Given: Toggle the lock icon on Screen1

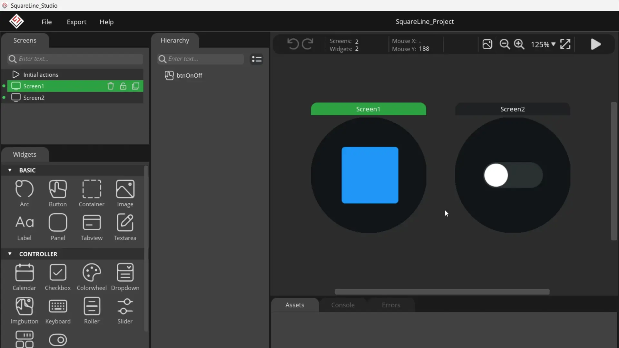Looking at the screenshot, I should [x=123, y=86].
